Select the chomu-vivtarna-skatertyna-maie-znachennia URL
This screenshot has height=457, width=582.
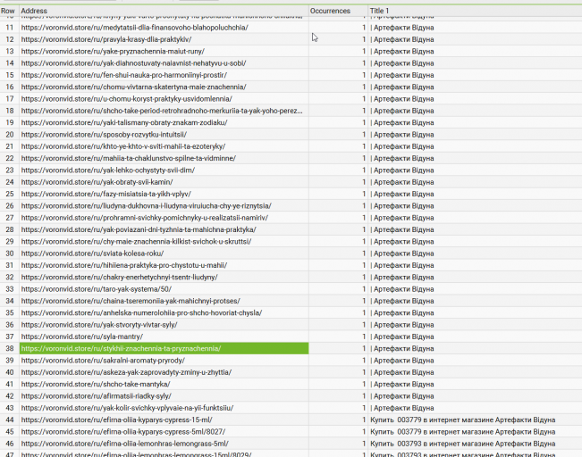click(x=133, y=87)
